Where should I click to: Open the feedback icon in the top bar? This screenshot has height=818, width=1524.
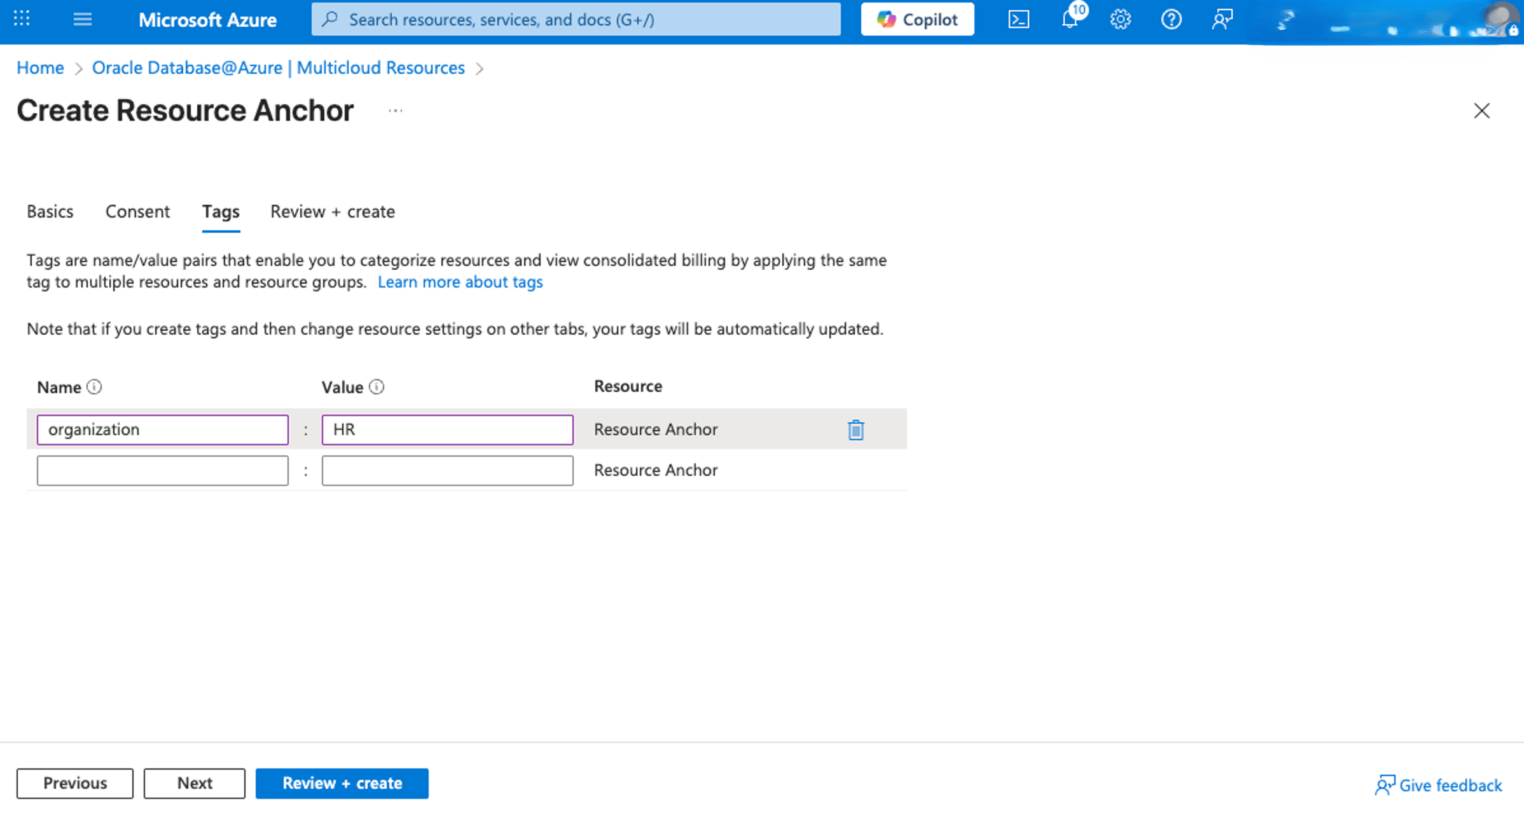tap(1221, 20)
